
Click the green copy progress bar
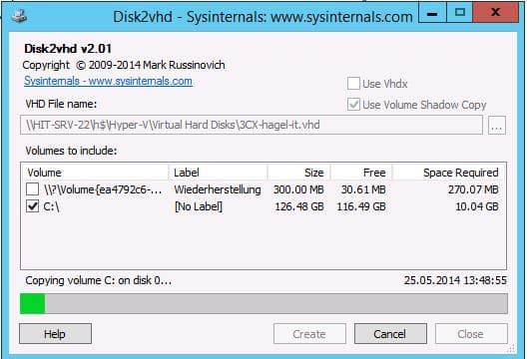pyautogui.click(x=264, y=304)
